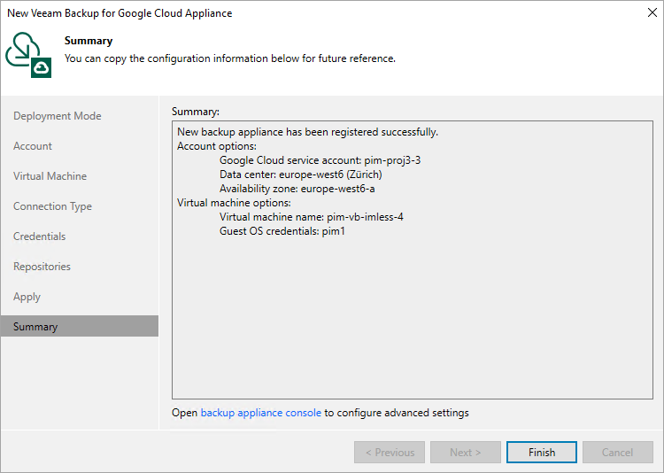Open the backup appliance console link
Screen dimensions: 664x473
coord(260,413)
